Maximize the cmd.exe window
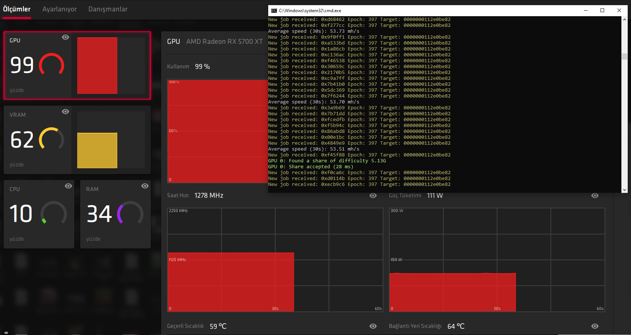The height and width of the screenshot is (335, 631). tap(602, 11)
